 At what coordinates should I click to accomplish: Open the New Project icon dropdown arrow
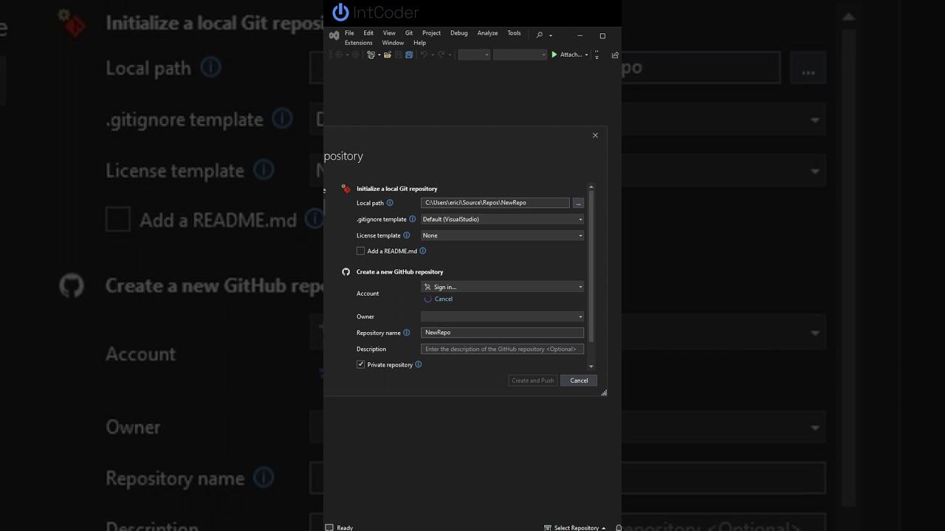point(379,55)
